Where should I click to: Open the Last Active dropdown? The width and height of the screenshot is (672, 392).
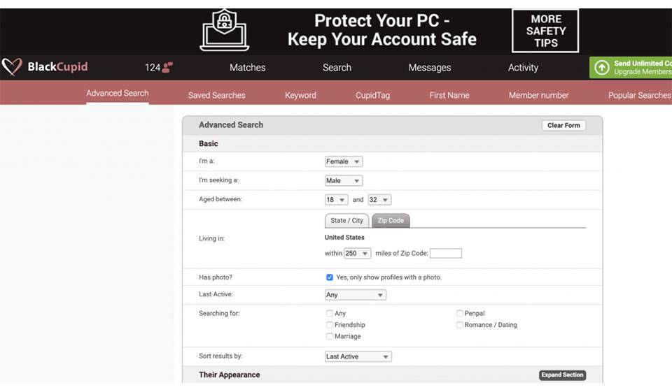(x=355, y=295)
